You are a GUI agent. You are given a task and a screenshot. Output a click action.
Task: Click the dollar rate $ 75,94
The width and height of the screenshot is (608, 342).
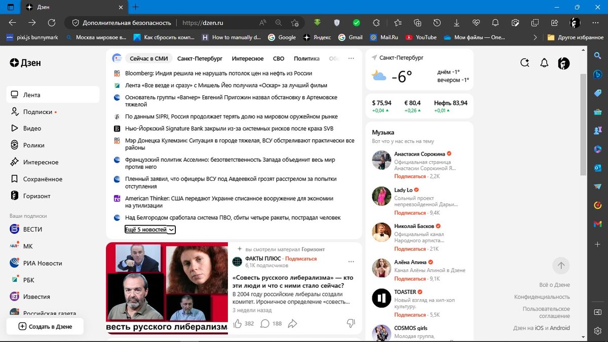pyautogui.click(x=382, y=106)
